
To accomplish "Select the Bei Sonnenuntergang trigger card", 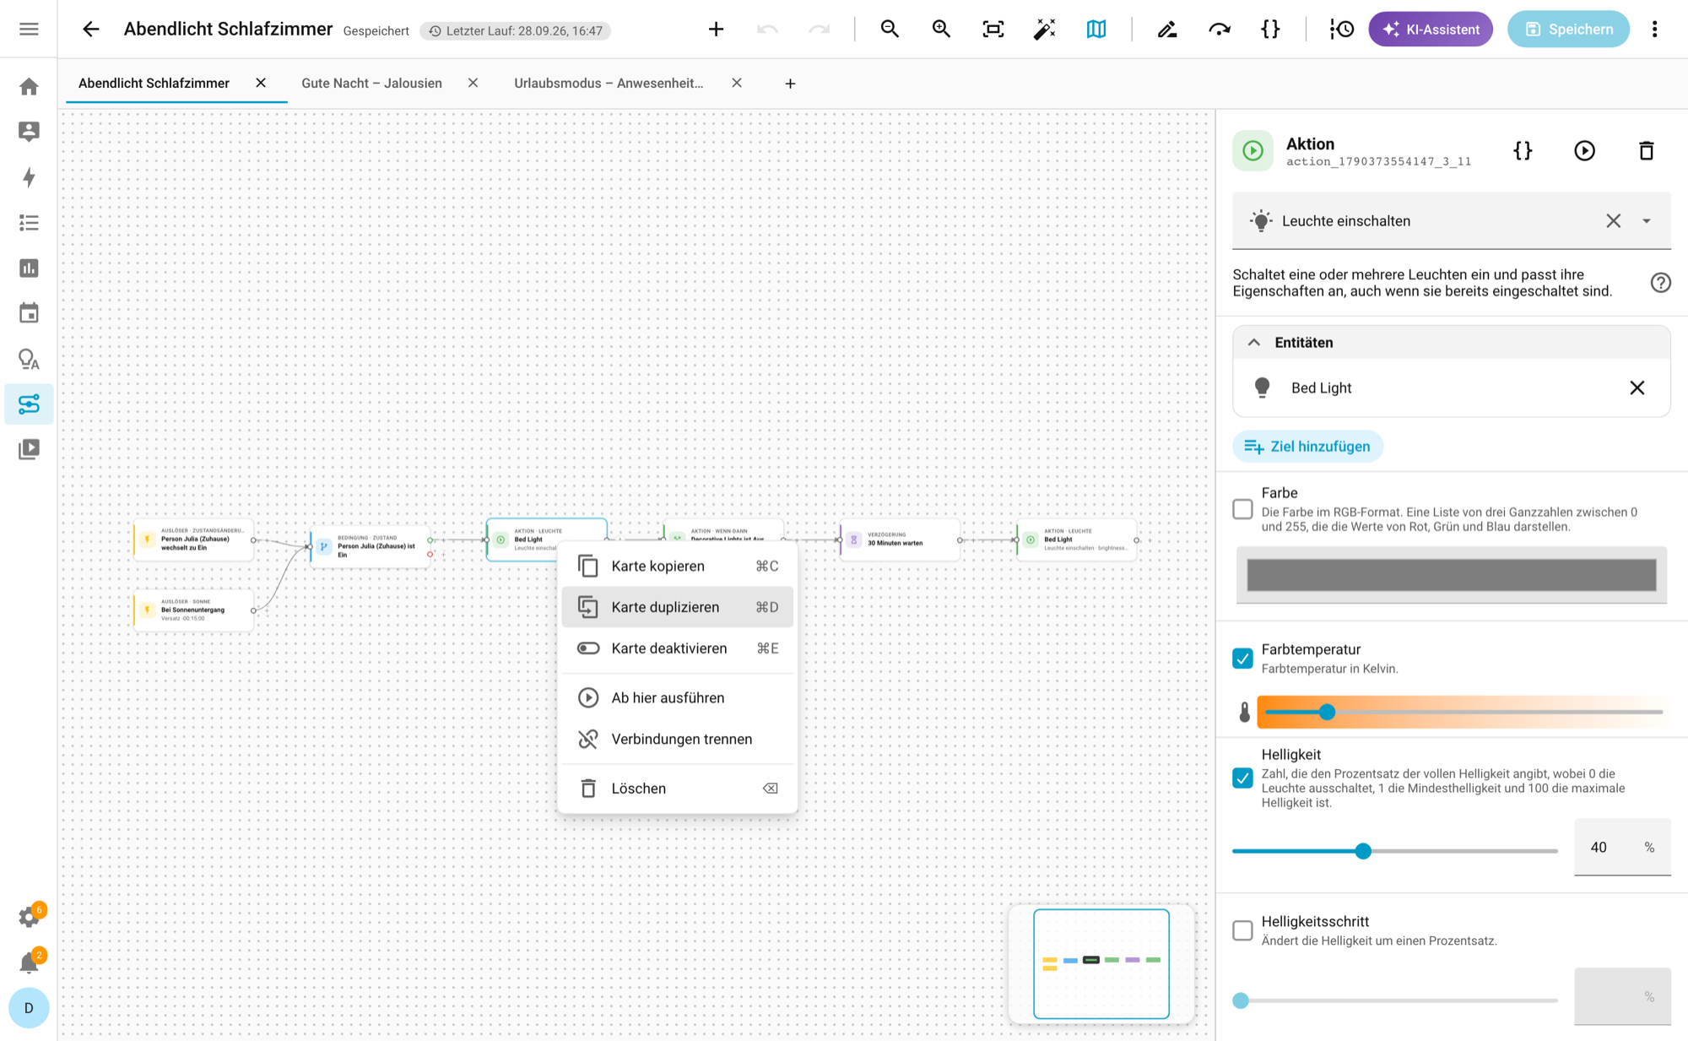I will 193,610.
